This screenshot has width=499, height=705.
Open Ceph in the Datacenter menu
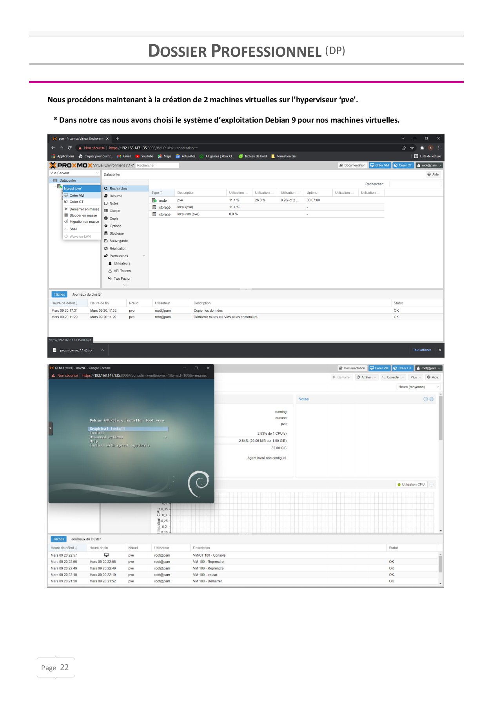[x=113, y=219]
